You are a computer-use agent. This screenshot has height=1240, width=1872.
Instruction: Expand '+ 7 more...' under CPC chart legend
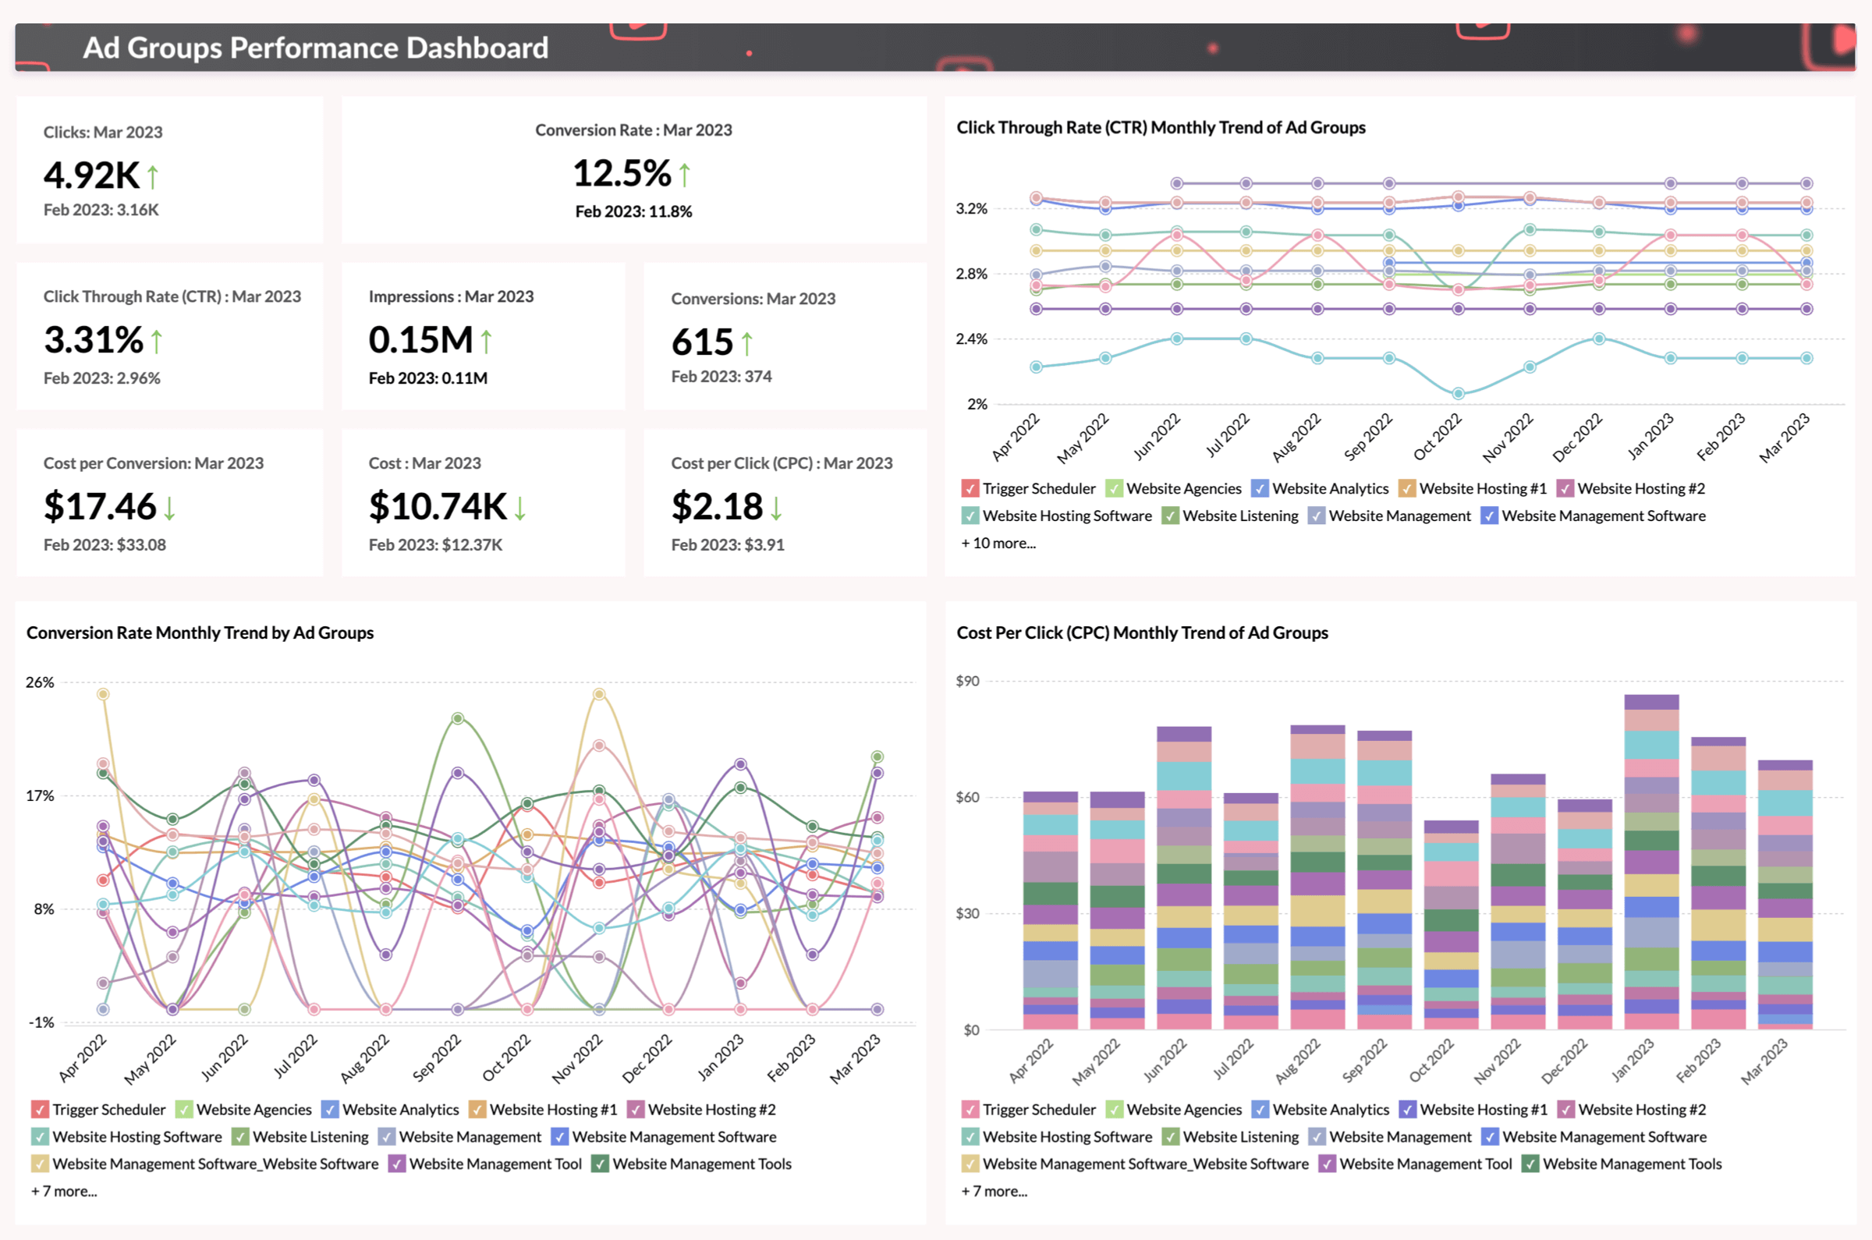coord(994,1191)
